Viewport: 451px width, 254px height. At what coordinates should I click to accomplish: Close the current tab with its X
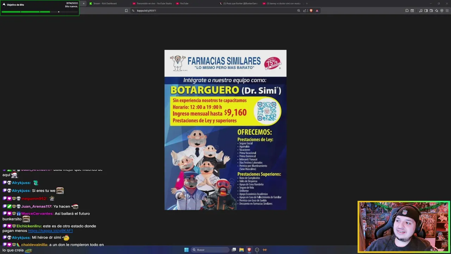(x=84, y=4)
